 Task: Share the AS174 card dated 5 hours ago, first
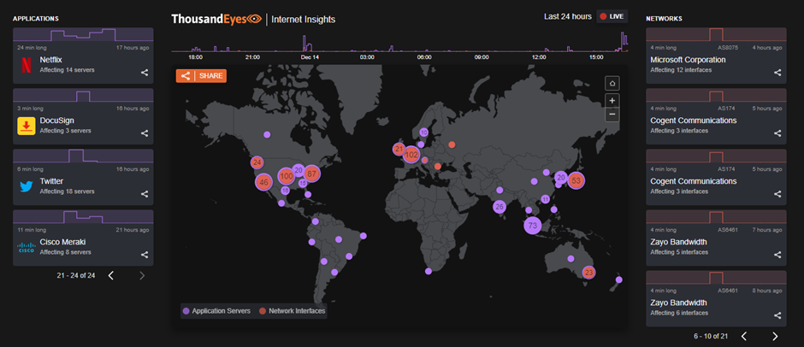777,133
